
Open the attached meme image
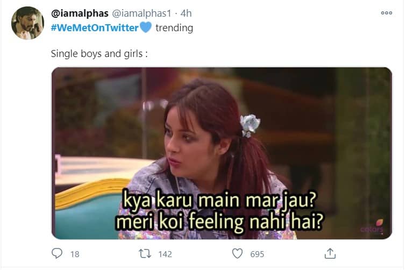(x=222, y=153)
